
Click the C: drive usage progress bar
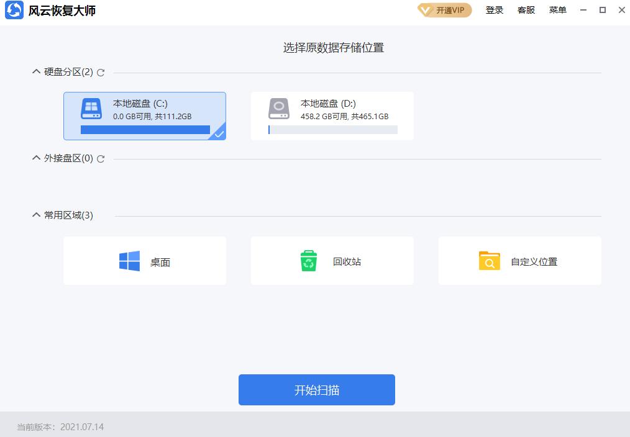point(144,130)
